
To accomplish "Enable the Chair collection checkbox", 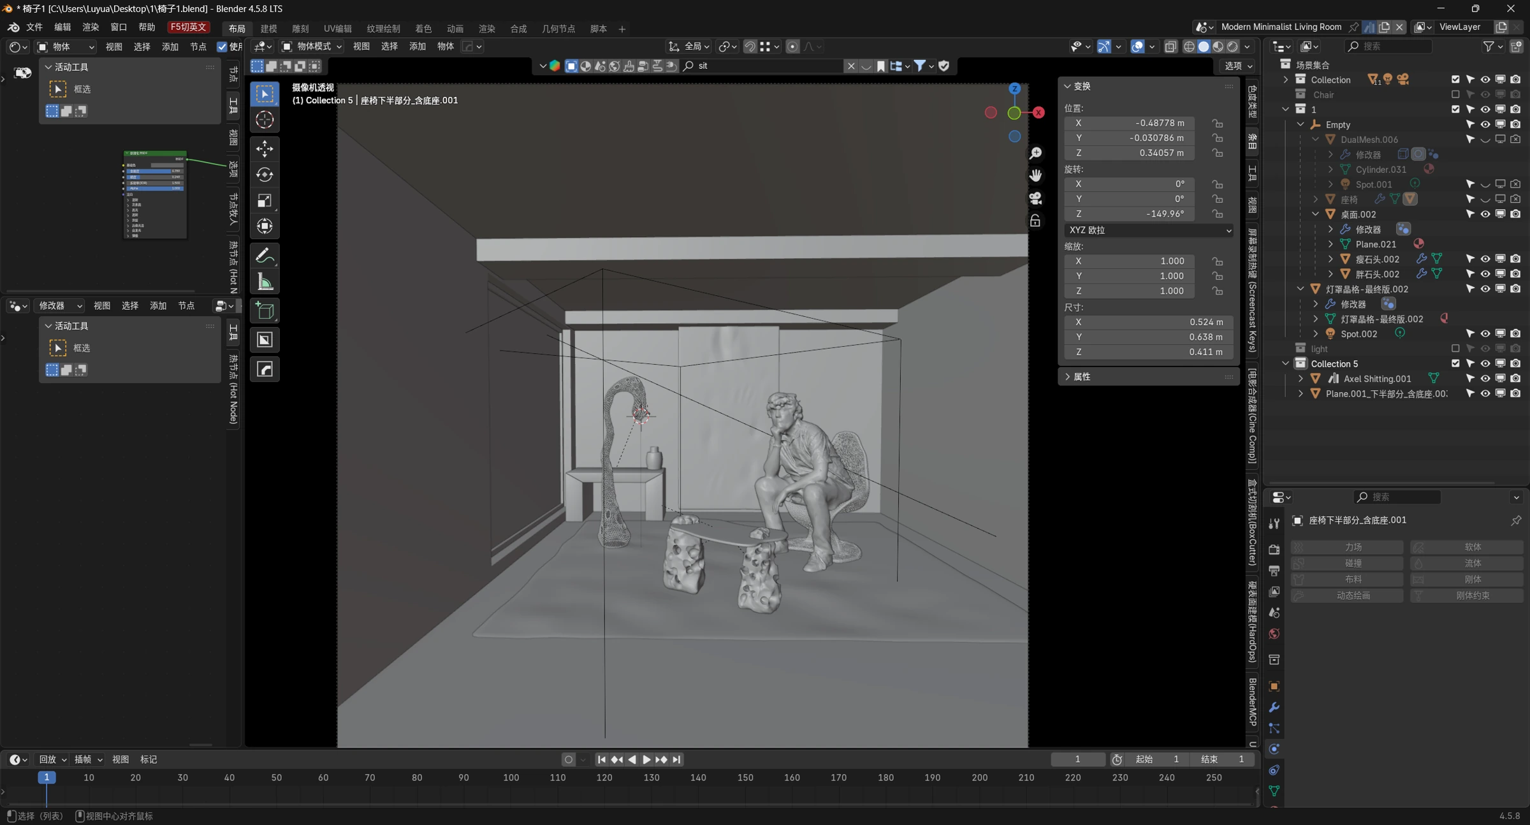I will point(1455,94).
